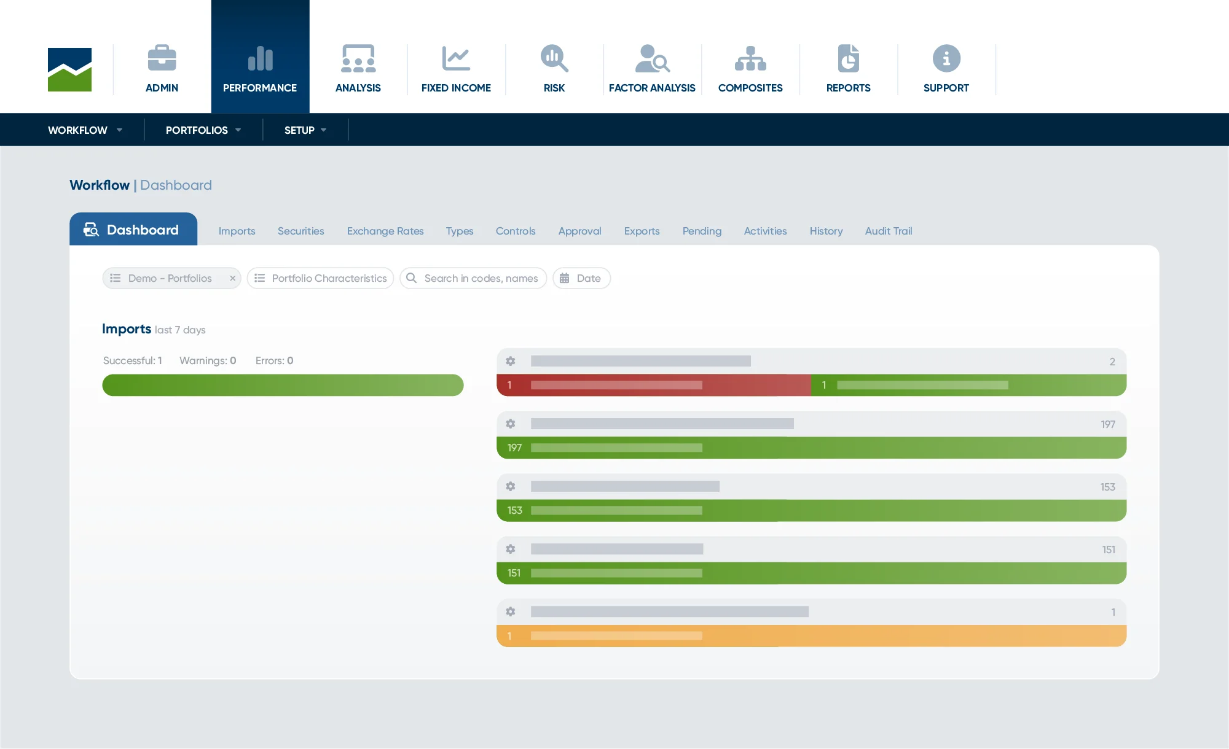
Task: Open the Reports document icon
Action: [x=848, y=58]
